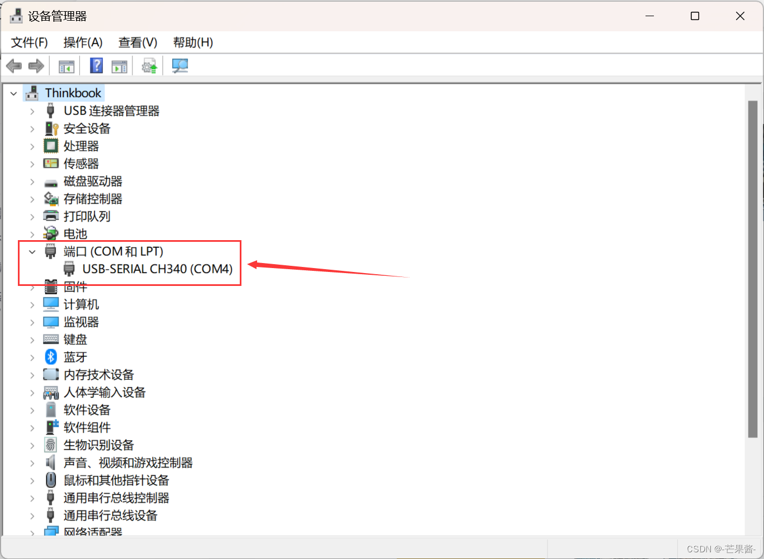Click the Device Manager icon in title bar
The height and width of the screenshot is (559, 764).
point(16,16)
